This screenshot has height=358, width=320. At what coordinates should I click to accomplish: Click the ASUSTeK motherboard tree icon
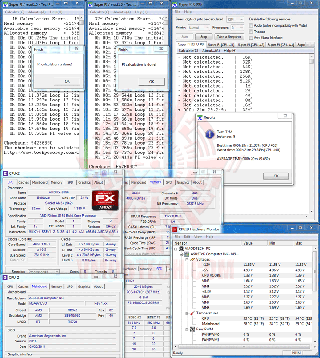point(187,254)
